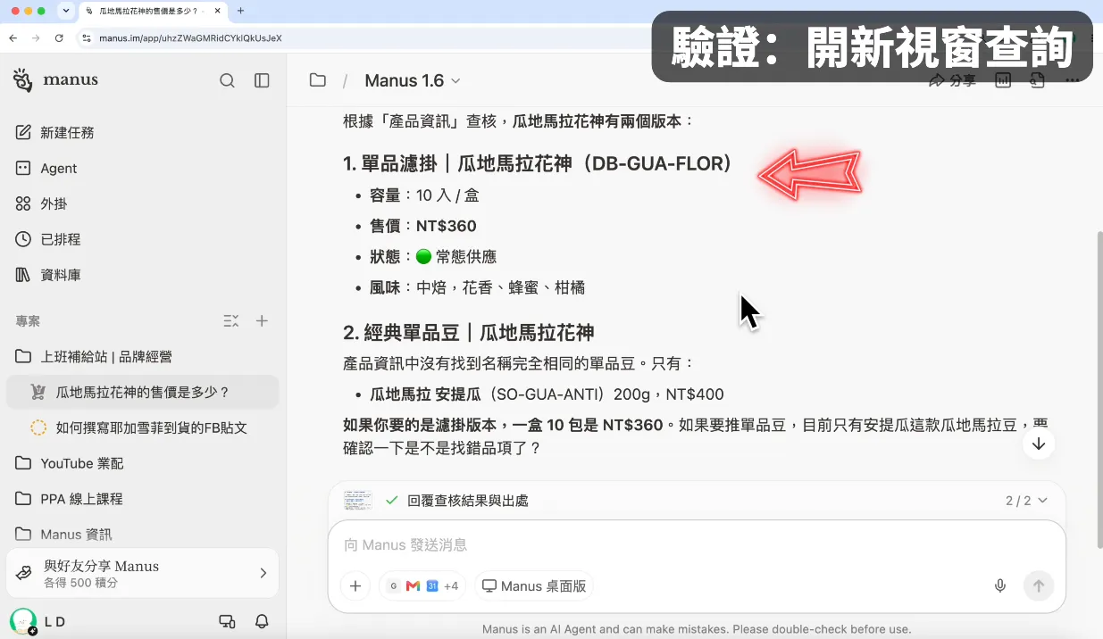Select the 瓜地馬拉花神的售價是多少？ browser tab
Screen dimensions: 1103x639
coord(152,11)
